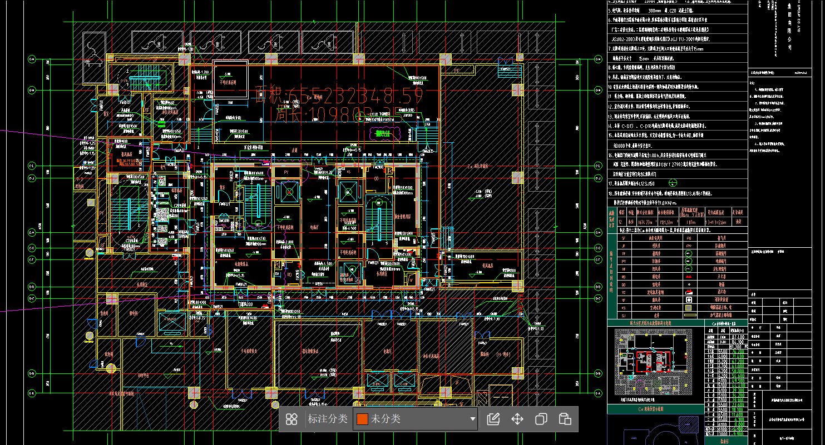
Task: Click the paste annotation clipboard icon
Action: (565, 419)
